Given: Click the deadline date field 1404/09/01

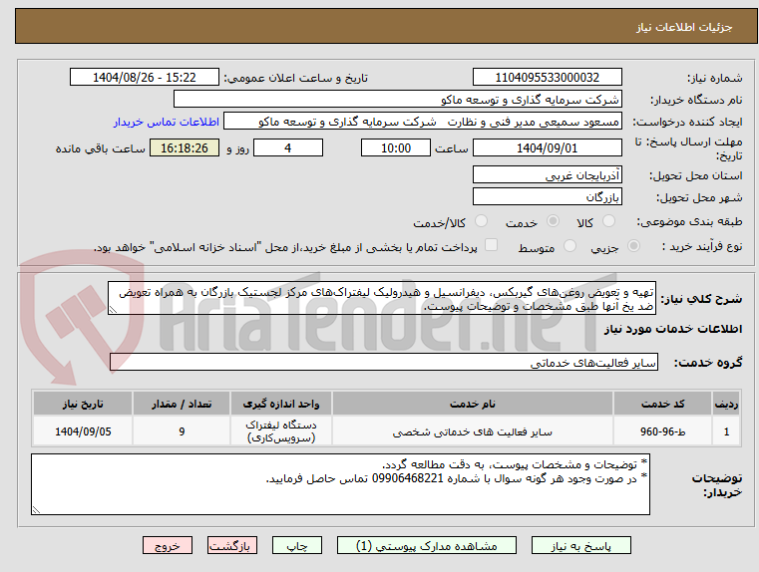Looking at the screenshot, I should (x=547, y=147).
